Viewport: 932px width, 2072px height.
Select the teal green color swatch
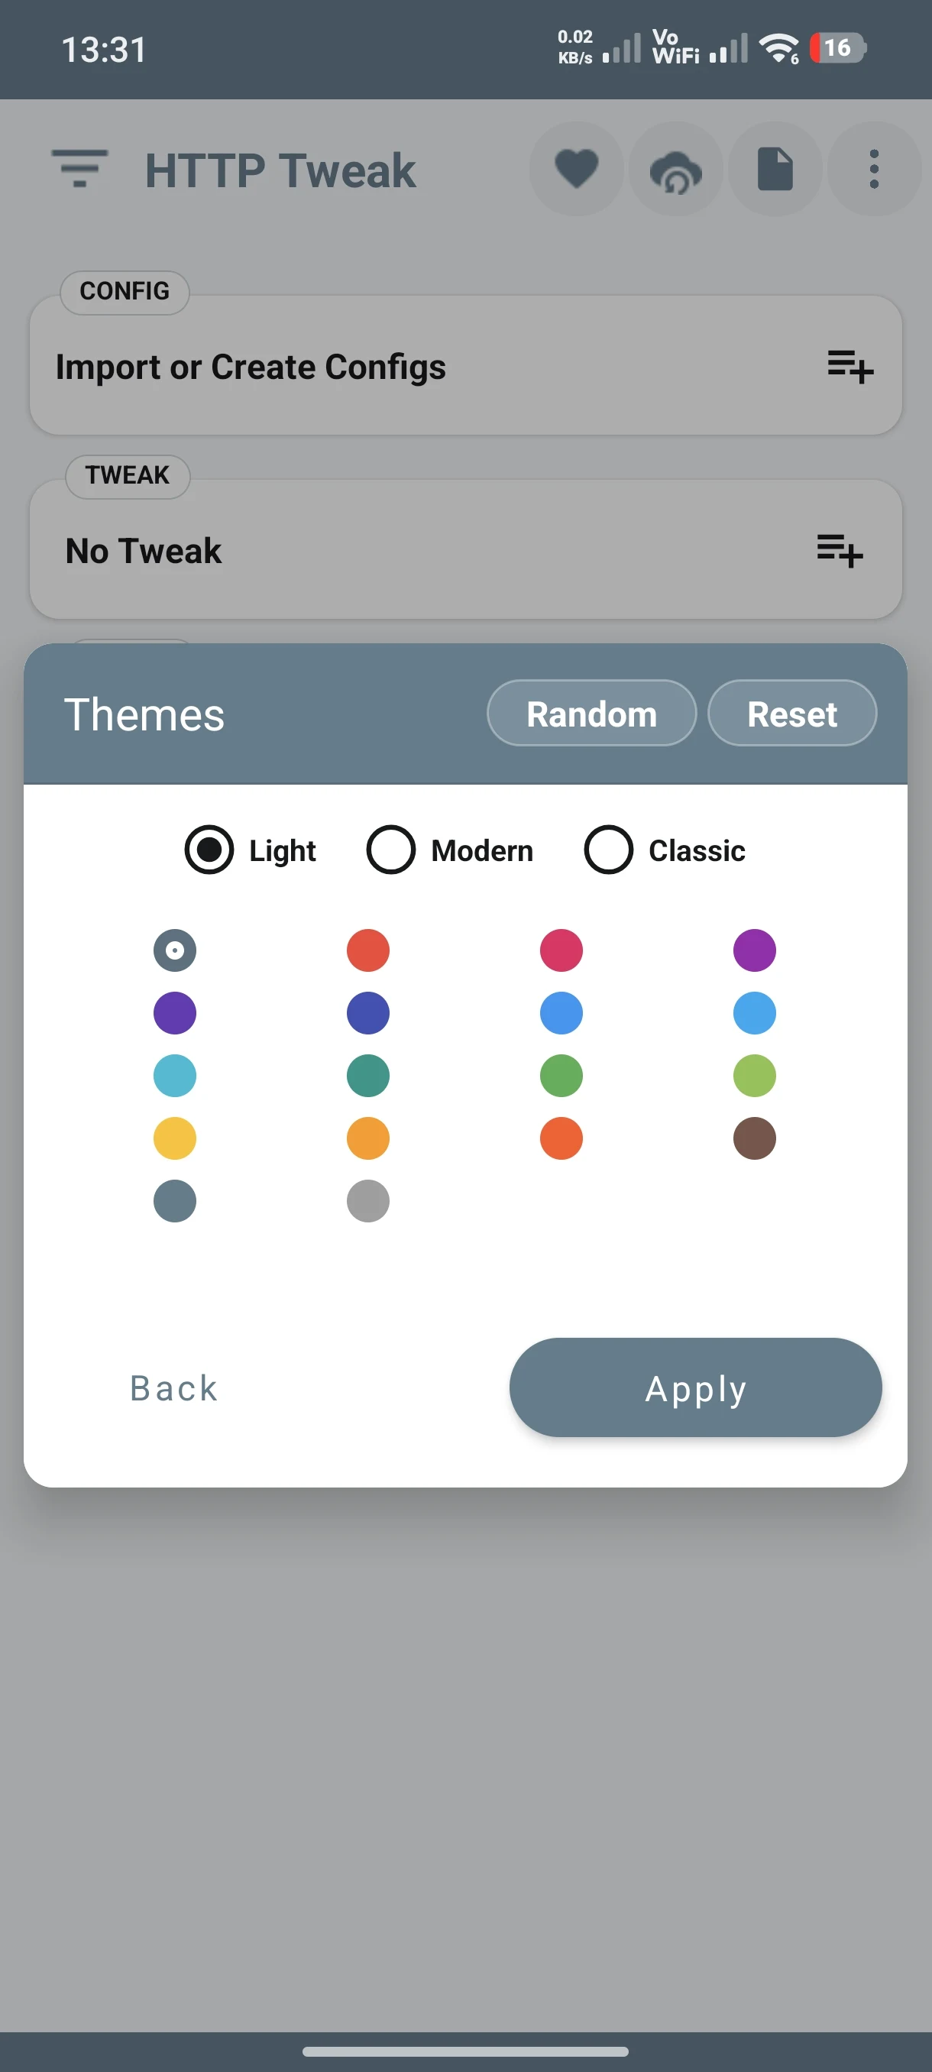[368, 1076]
